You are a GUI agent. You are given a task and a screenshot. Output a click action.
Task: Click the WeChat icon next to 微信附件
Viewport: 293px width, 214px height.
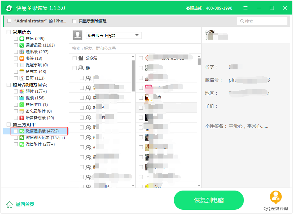point(22,144)
